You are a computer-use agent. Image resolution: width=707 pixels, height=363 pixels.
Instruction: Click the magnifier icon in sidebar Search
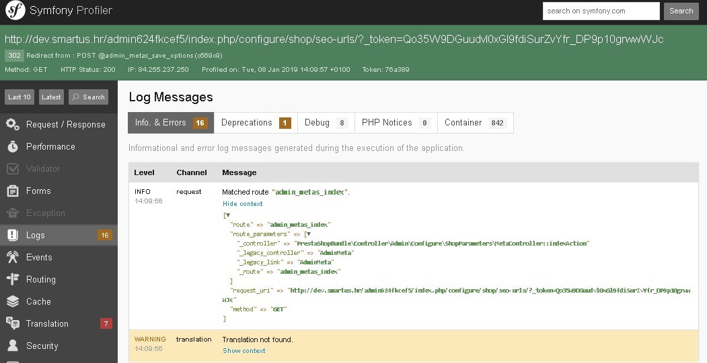pyautogui.click(x=76, y=97)
